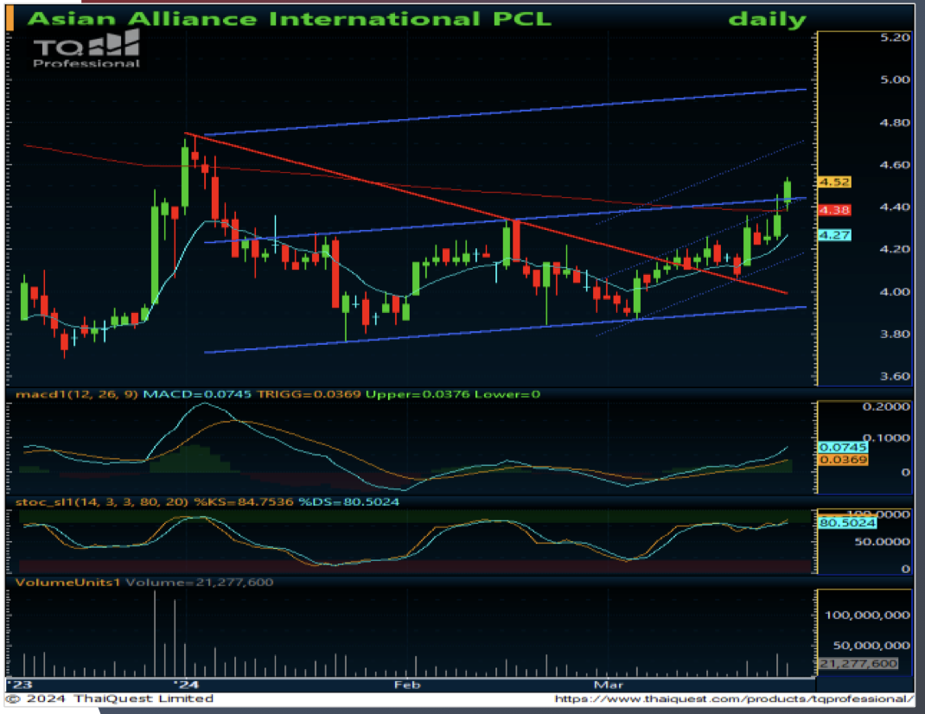Viewport: 925px width, 714px height.
Task: Select the cyan 4.27 price tag
Action: [834, 235]
